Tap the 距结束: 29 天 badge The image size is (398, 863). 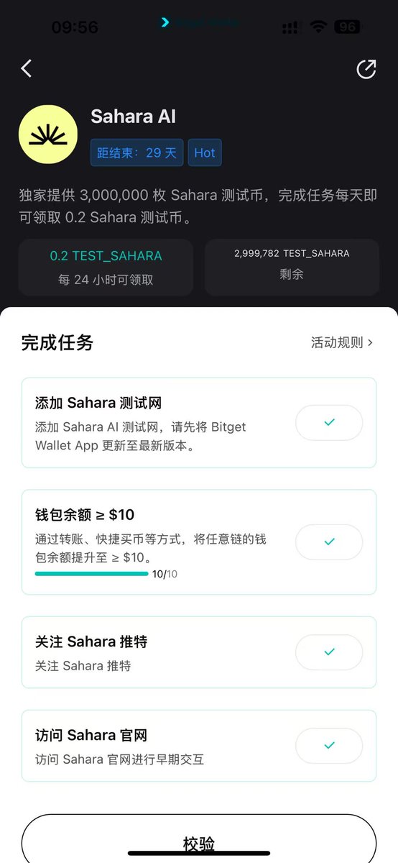[x=136, y=152]
